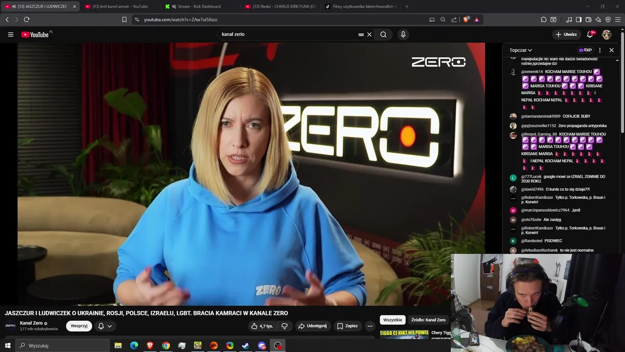625x352 pixels.
Task: Open the TIGGO suggested video thumbnail
Action: (404, 334)
